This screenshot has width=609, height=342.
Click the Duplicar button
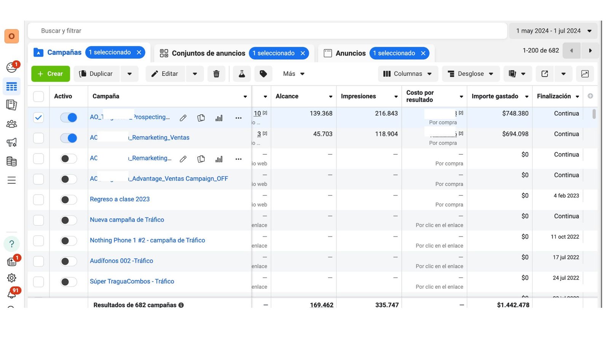point(97,74)
